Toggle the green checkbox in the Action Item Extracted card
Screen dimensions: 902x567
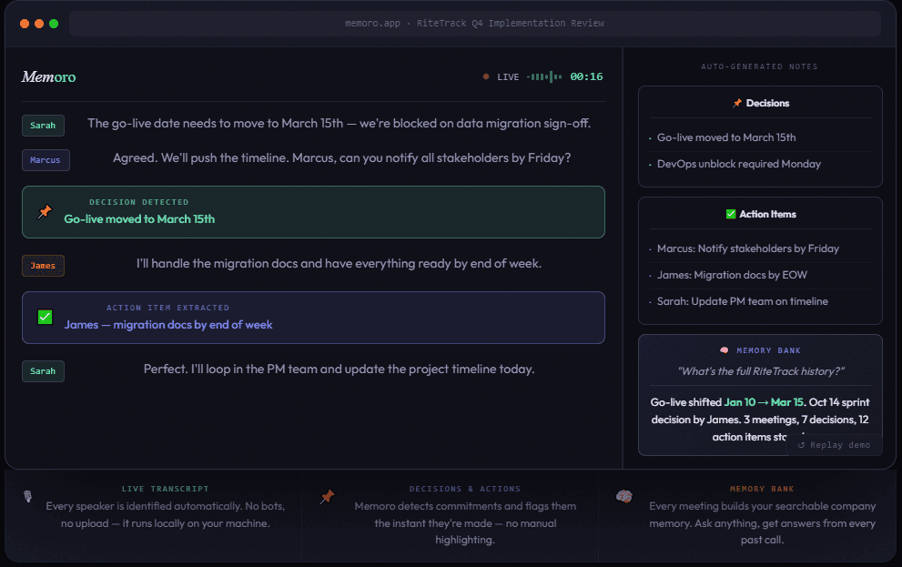(x=44, y=317)
